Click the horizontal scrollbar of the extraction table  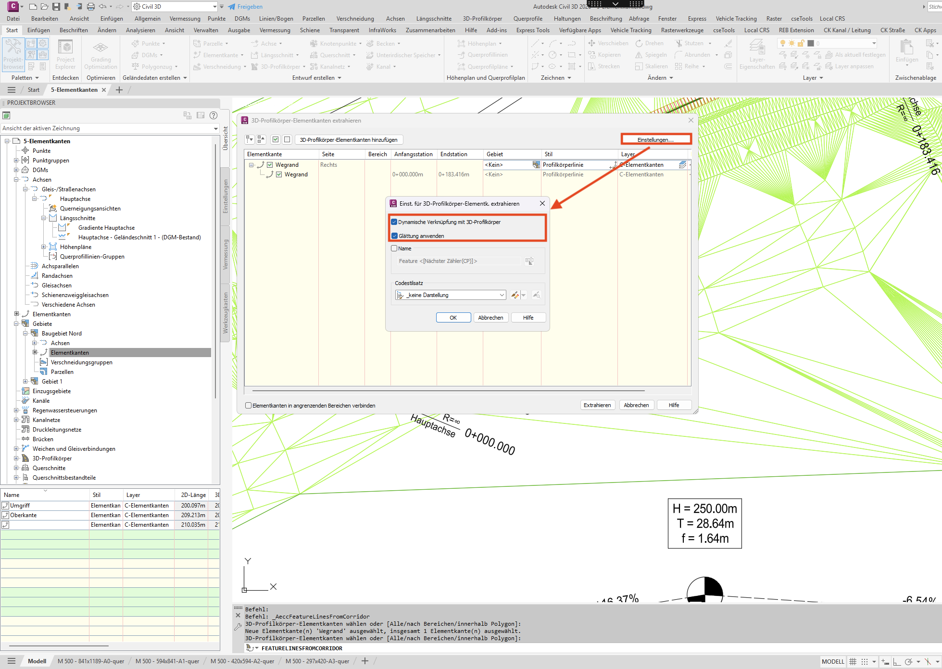coord(448,391)
